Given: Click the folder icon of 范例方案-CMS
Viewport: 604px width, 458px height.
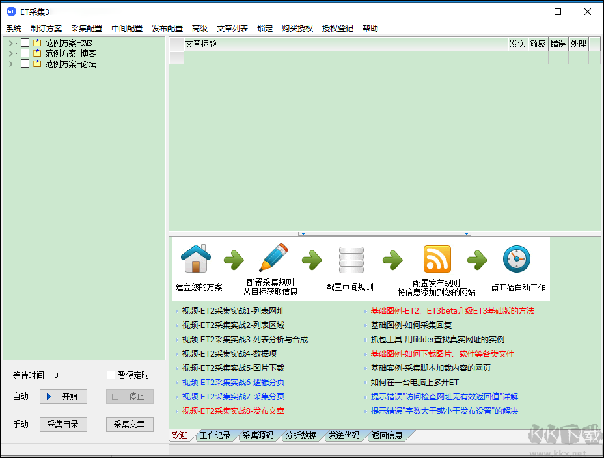Looking at the screenshot, I should coord(37,43).
